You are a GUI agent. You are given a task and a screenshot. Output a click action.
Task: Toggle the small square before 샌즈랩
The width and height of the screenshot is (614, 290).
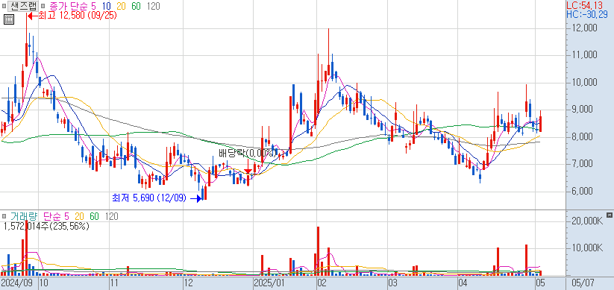[x=4, y=6]
